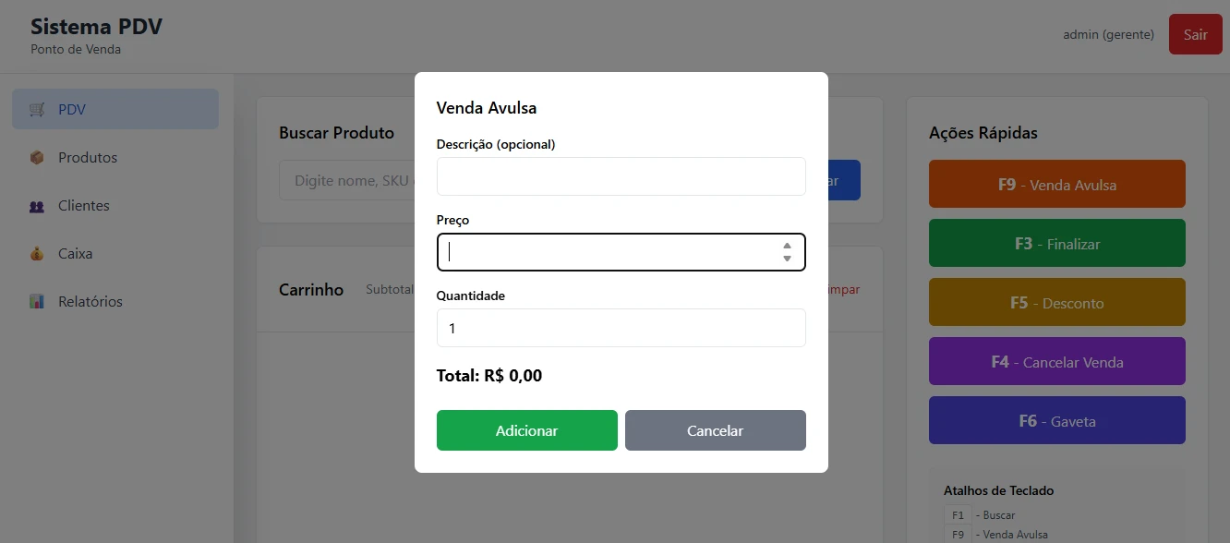The image size is (1230, 543).
Task: Click the green Adicionar button
Action: [526, 430]
